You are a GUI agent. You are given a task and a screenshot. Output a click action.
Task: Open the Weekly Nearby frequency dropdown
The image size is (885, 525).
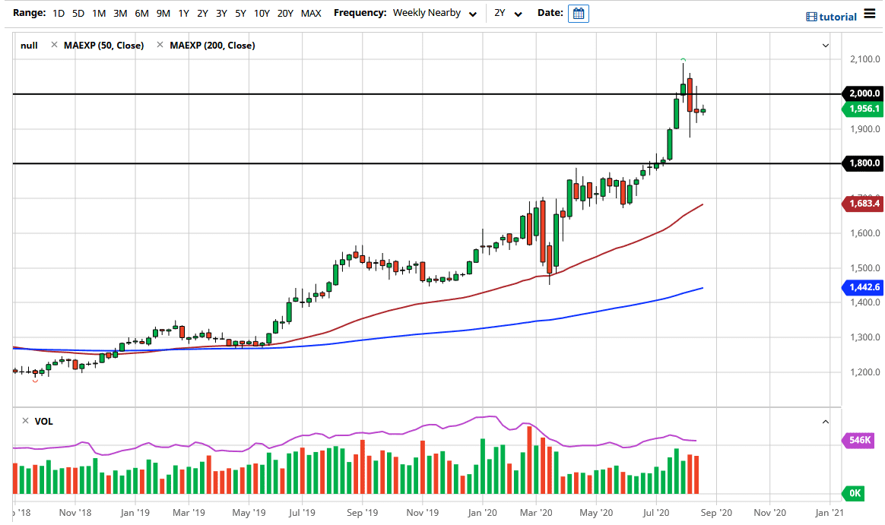point(435,14)
